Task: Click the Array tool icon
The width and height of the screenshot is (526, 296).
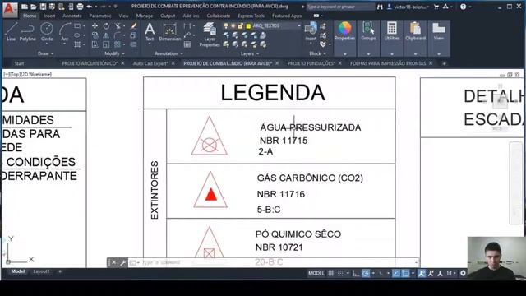Action: tap(117, 44)
